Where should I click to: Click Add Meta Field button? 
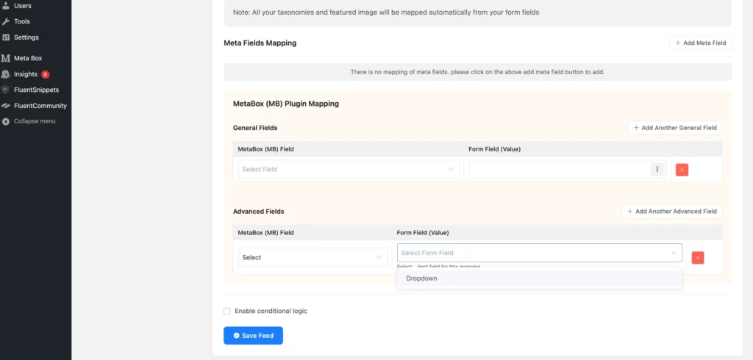click(700, 43)
